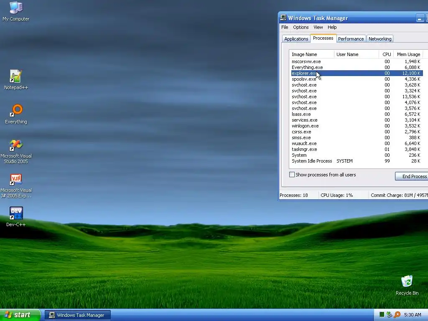Click the Everything magnifier icon in tray
Viewport: 428px width, 321px height.
pos(397,315)
